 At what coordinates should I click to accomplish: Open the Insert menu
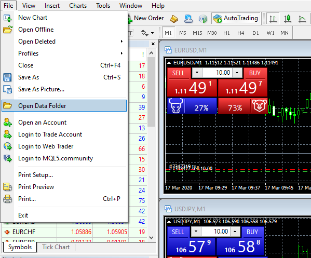[52, 6]
